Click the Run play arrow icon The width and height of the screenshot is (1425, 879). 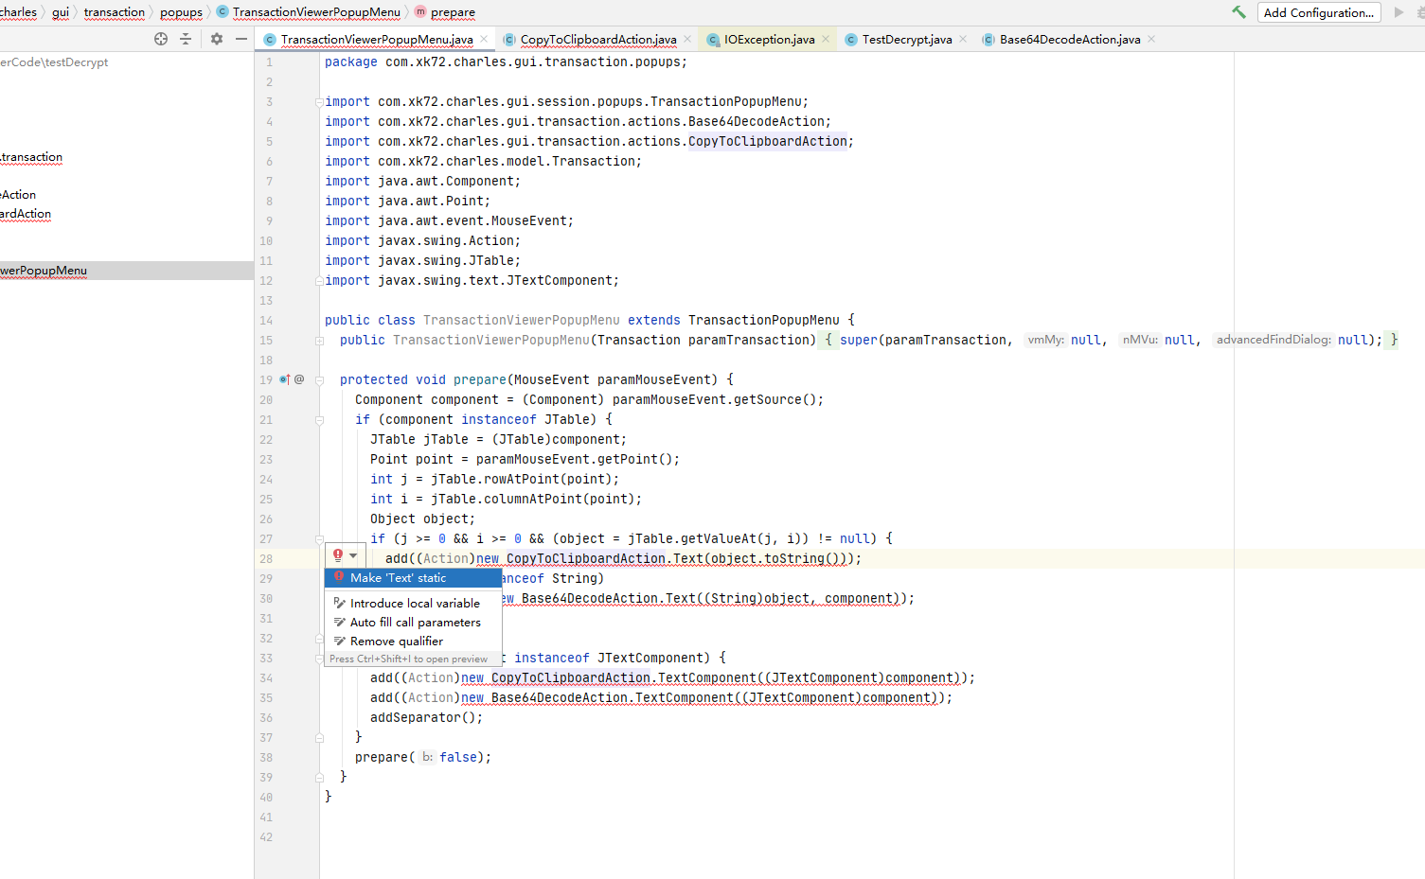coord(1399,12)
